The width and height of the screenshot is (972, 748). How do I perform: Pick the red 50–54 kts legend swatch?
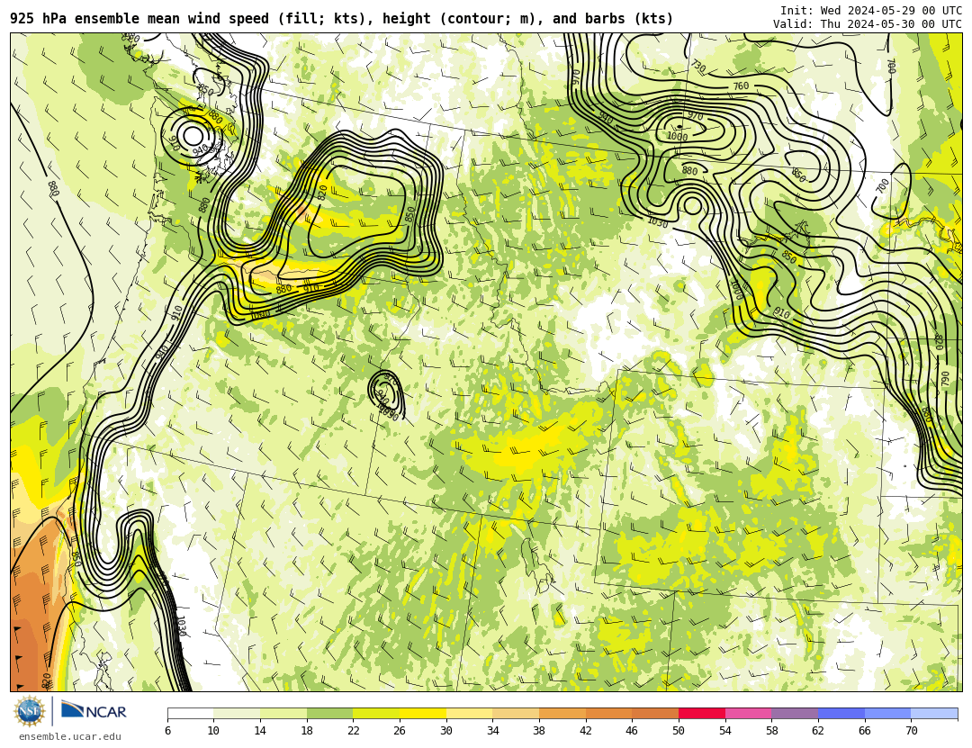coord(702,713)
